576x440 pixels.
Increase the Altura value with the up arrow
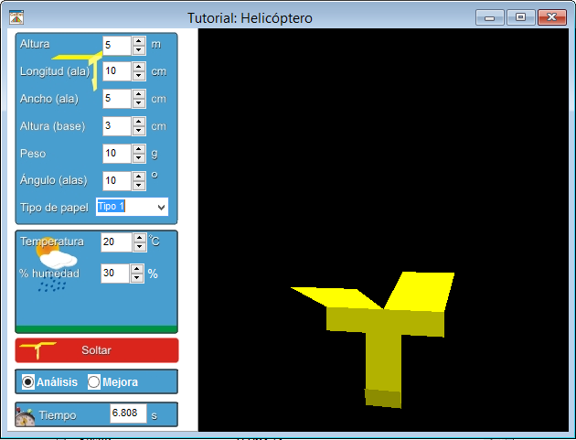pyautogui.click(x=138, y=39)
